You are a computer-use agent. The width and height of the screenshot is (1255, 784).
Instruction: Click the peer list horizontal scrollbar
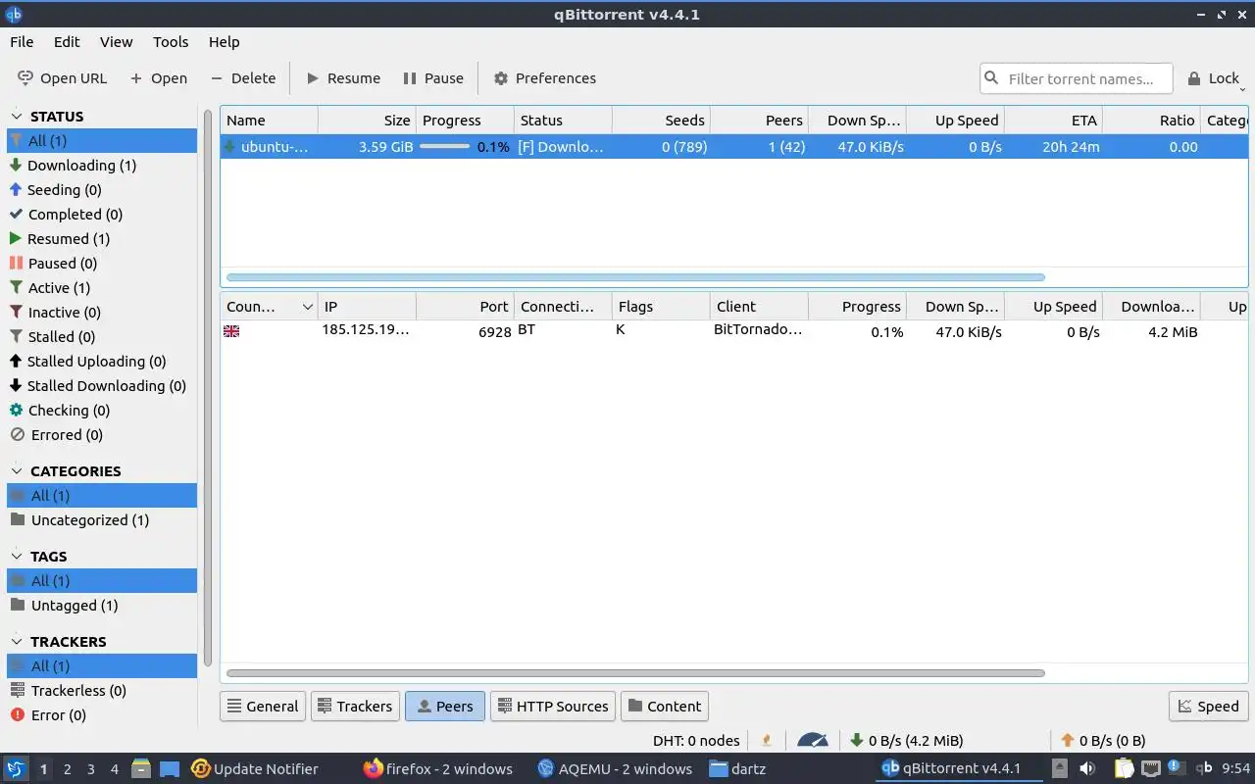pyautogui.click(x=635, y=673)
